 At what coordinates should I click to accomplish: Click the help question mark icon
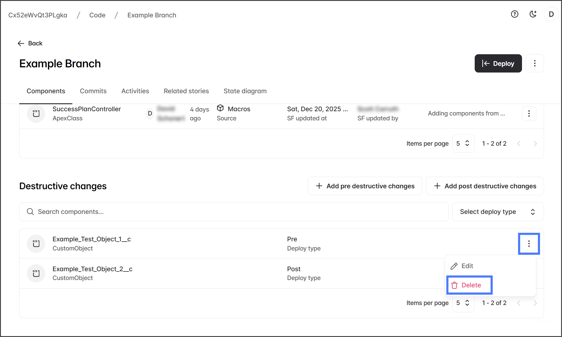click(x=515, y=14)
